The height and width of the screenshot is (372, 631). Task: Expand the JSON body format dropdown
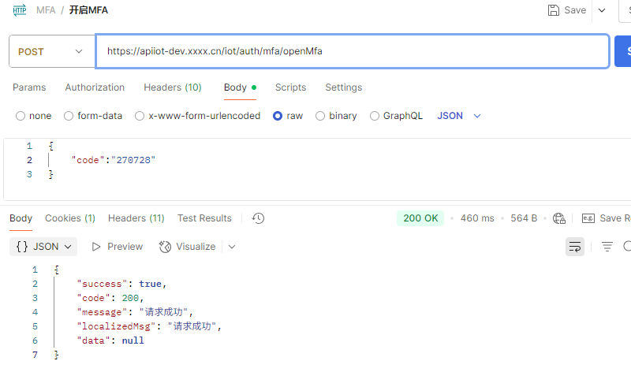coord(459,116)
